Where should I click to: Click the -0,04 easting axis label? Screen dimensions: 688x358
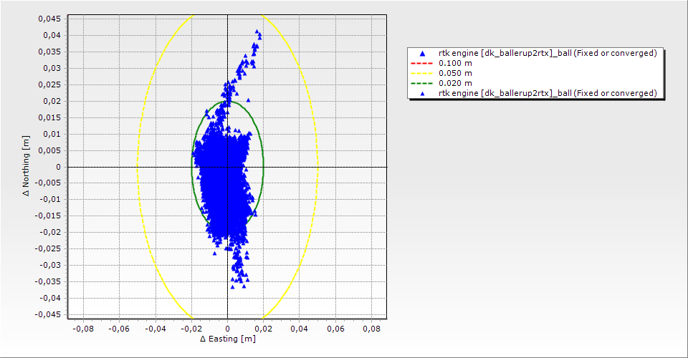[x=156, y=329]
